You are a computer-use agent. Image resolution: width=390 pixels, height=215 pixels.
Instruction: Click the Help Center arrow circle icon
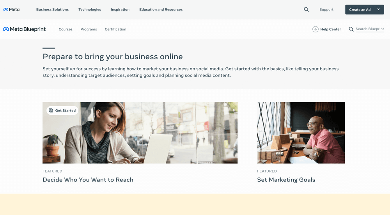pos(316,29)
